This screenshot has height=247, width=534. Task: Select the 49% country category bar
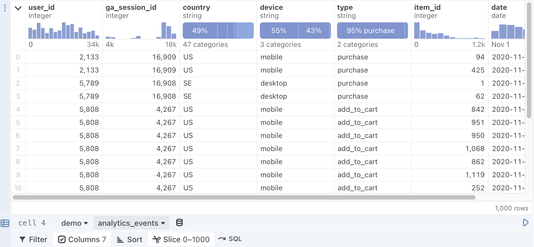200,31
